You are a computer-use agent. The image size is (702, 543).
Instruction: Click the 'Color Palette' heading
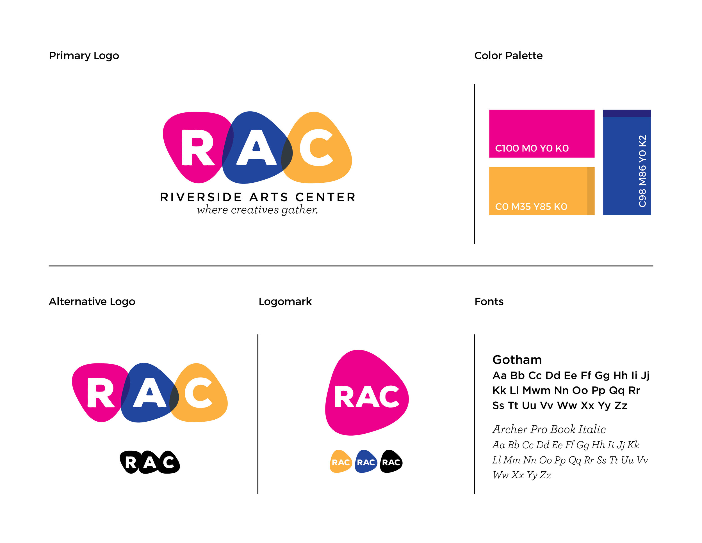point(508,56)
